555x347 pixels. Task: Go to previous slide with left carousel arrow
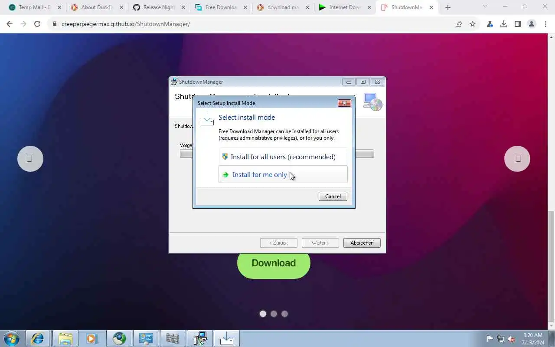coord(30,159)
